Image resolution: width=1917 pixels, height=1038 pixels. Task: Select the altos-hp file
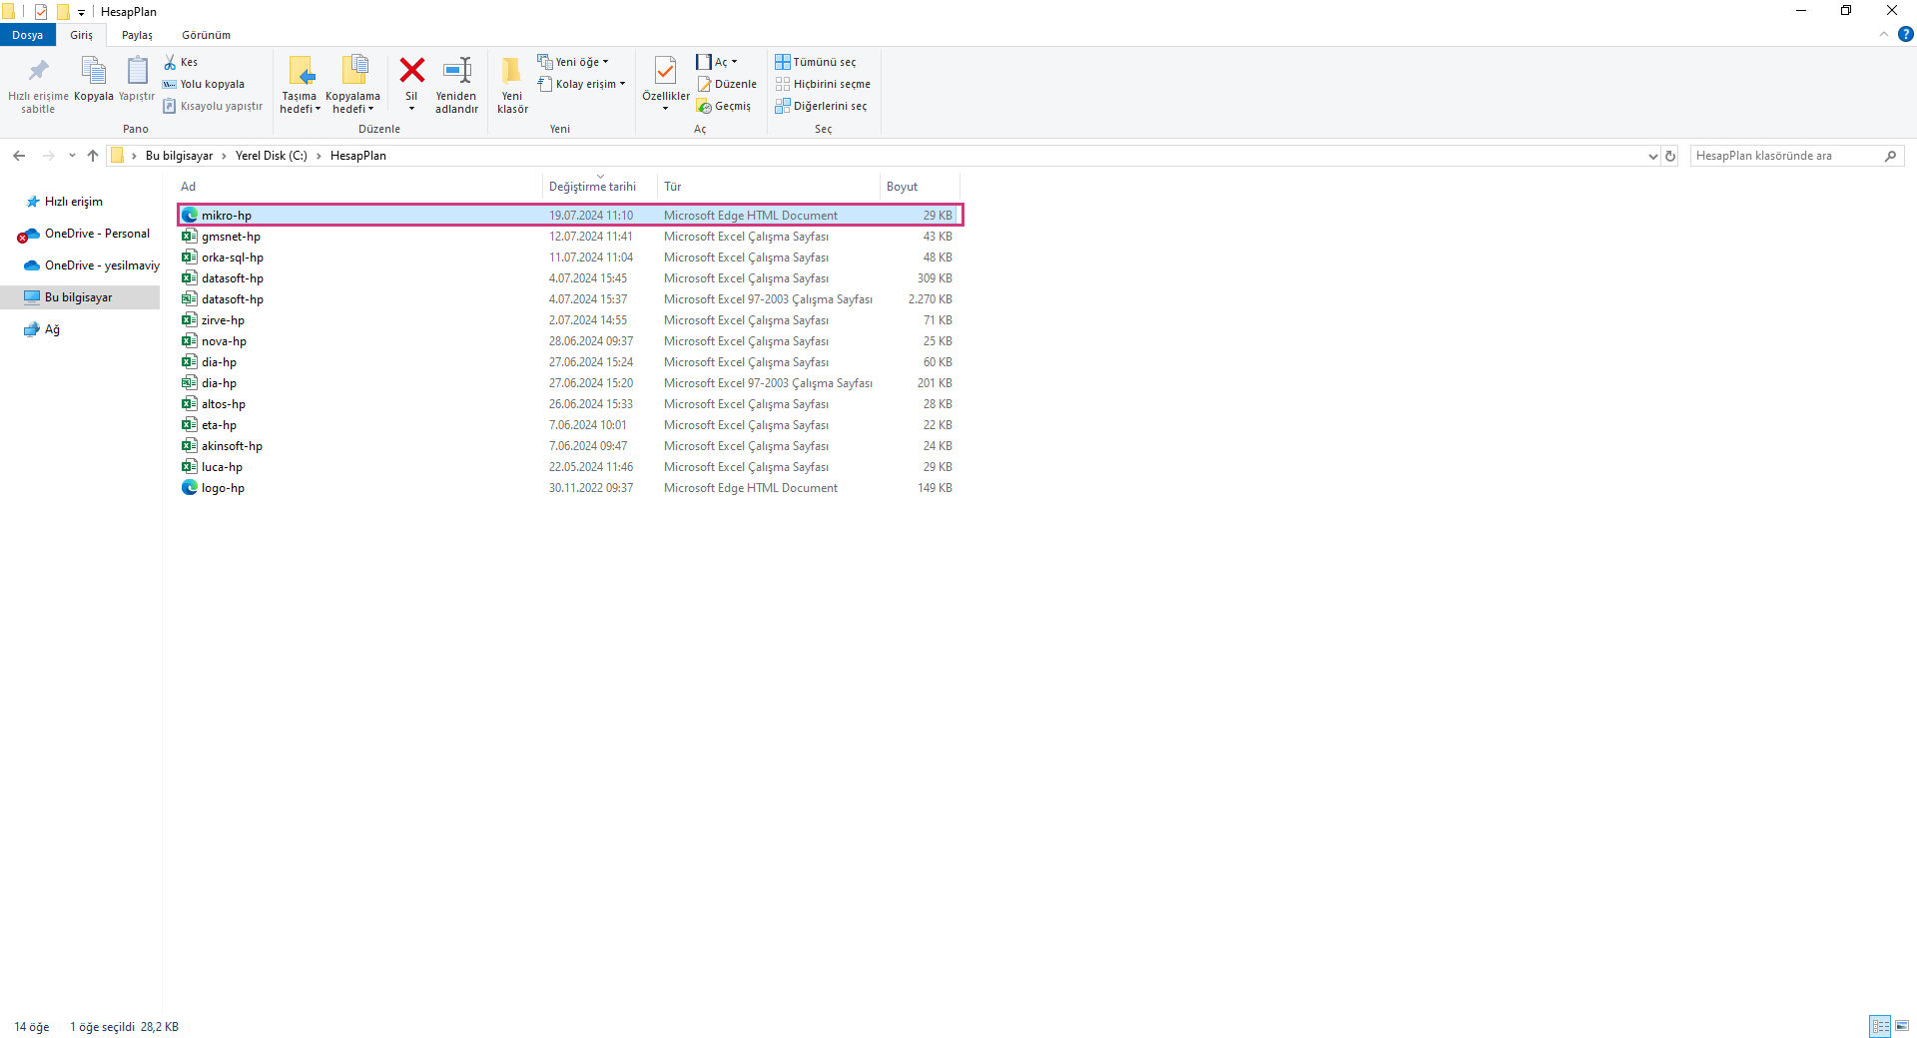[569, 404]
